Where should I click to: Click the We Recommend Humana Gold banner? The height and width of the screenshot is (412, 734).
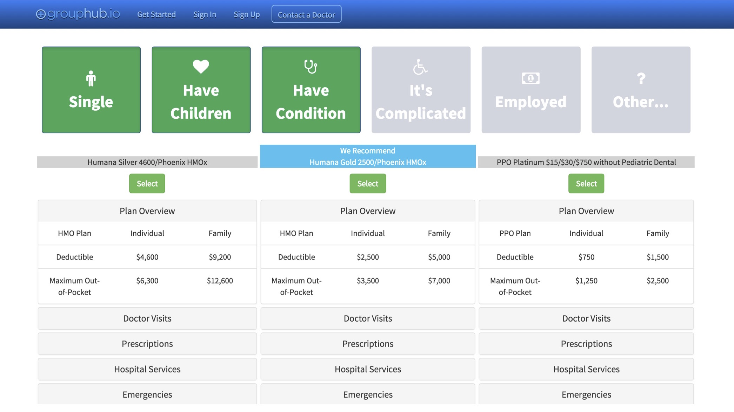pos(368,156)
